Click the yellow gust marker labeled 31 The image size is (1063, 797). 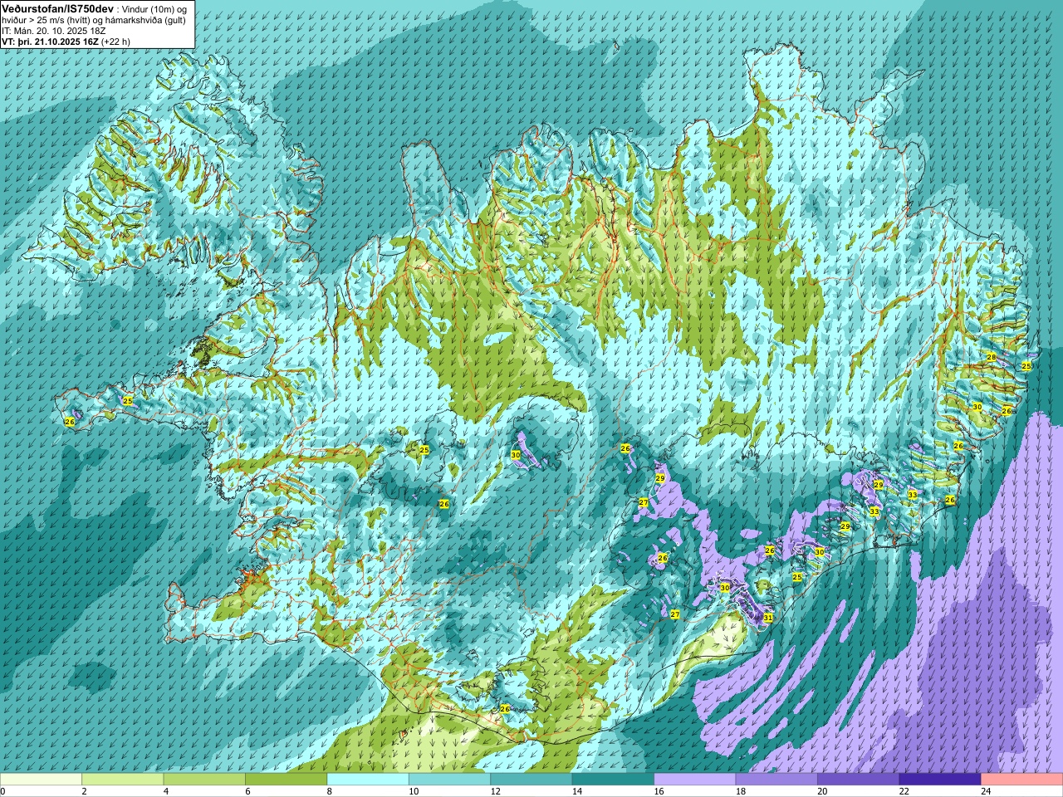[x=768, y=618]
